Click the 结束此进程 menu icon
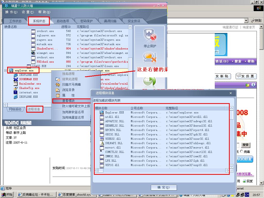This screenshot has width=264, height=198. coord(58,79)
